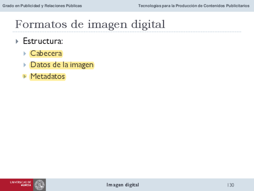This screenshot has width=254, height=191.
Task: Click the arrow bullet beside Cabecera
Action: tap(25, 53)
